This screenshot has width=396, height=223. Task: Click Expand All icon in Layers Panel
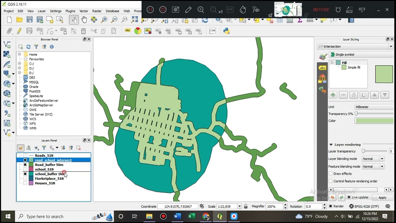click(x=63, y=148)
